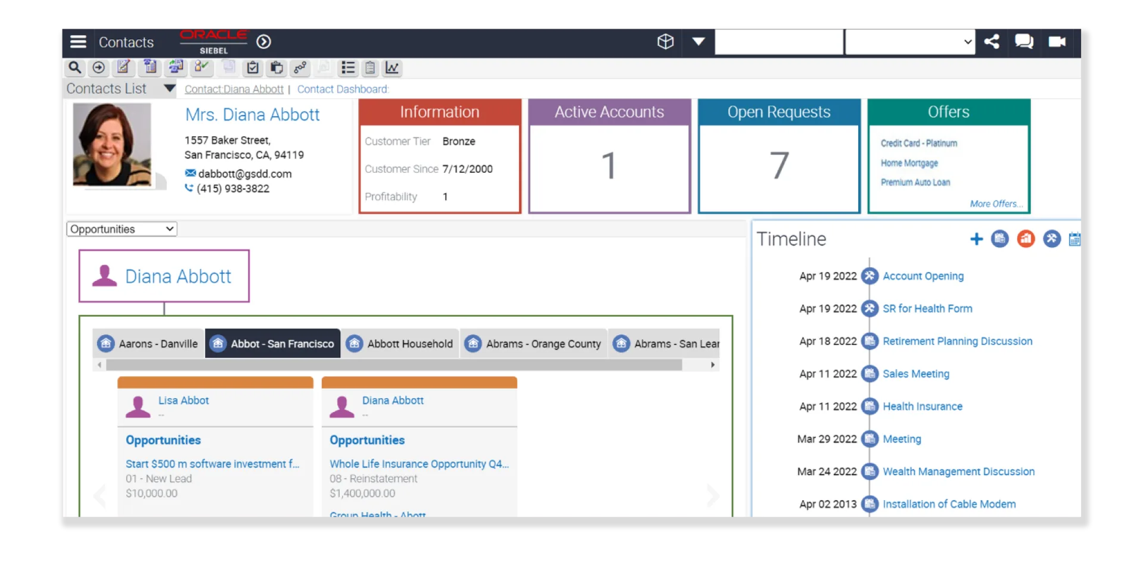Open the header combo box next to search
This screenshot has width=1143, height=562.
910,42
